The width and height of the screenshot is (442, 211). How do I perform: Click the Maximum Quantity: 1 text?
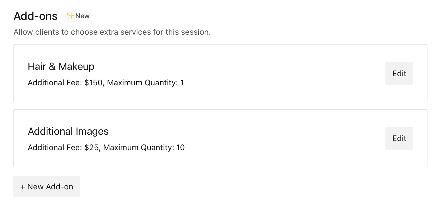[146, 83]
